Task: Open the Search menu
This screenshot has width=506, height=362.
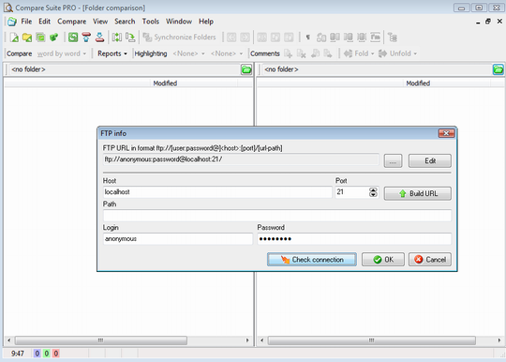Action: point(125,22)
